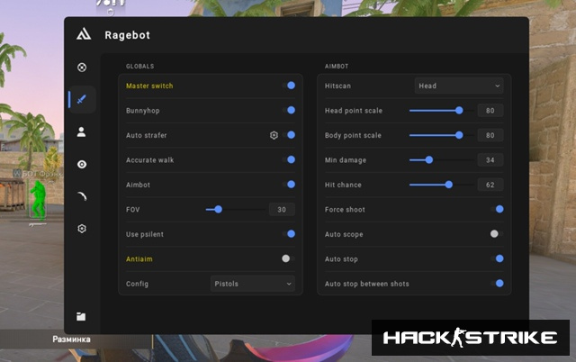Open the Hitscan dropdown set to Head
576x362 pixels.
point(459,86)
